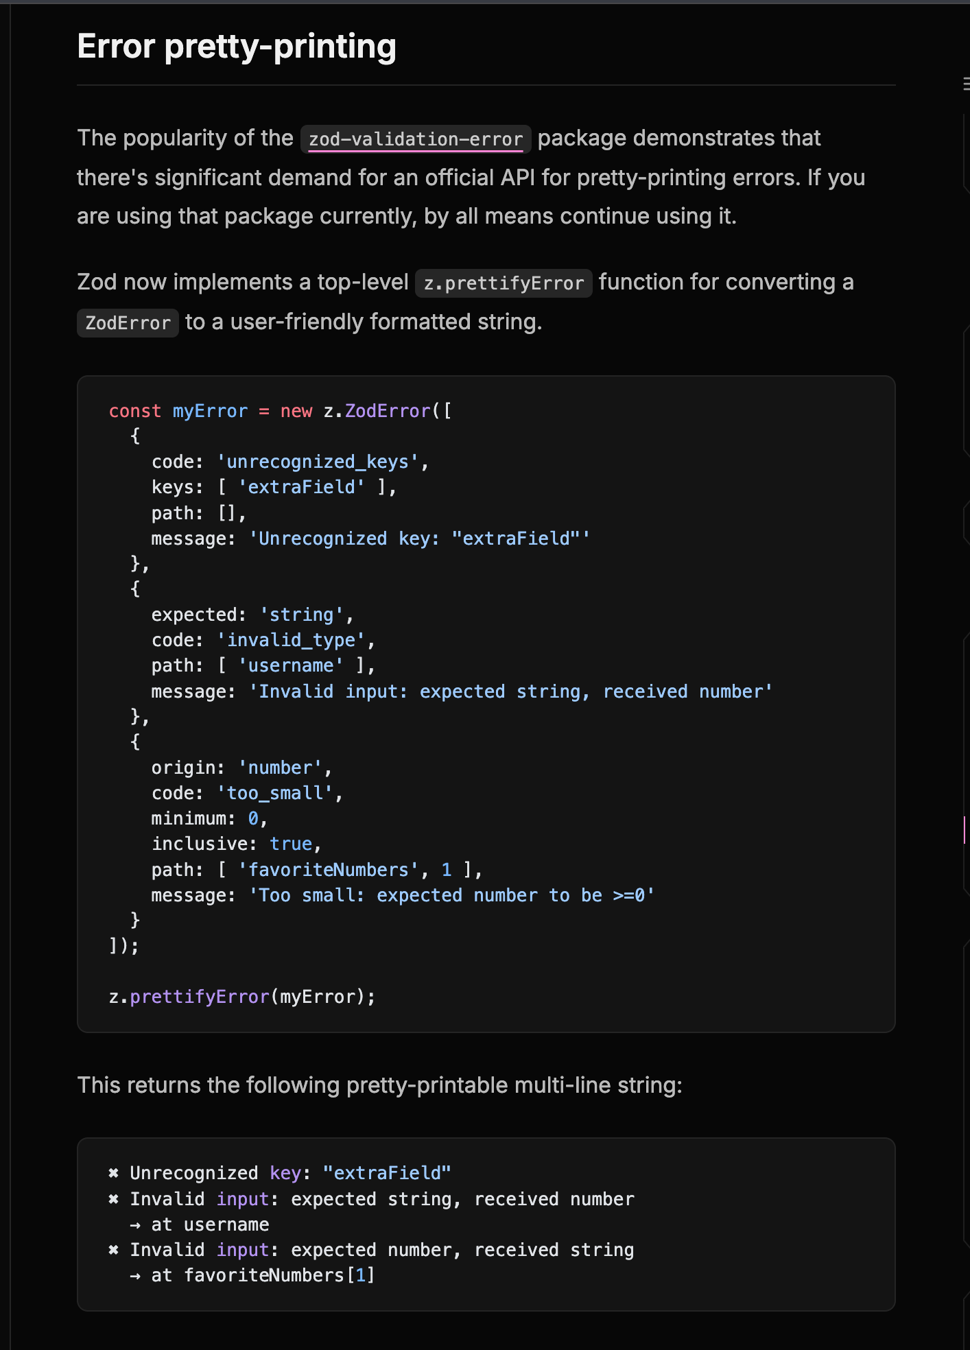Image resolution: width=970 pixels, height=1350 pixels.
Task: Click the z.prettifyError(myError); call line
Action: [242, 997]
